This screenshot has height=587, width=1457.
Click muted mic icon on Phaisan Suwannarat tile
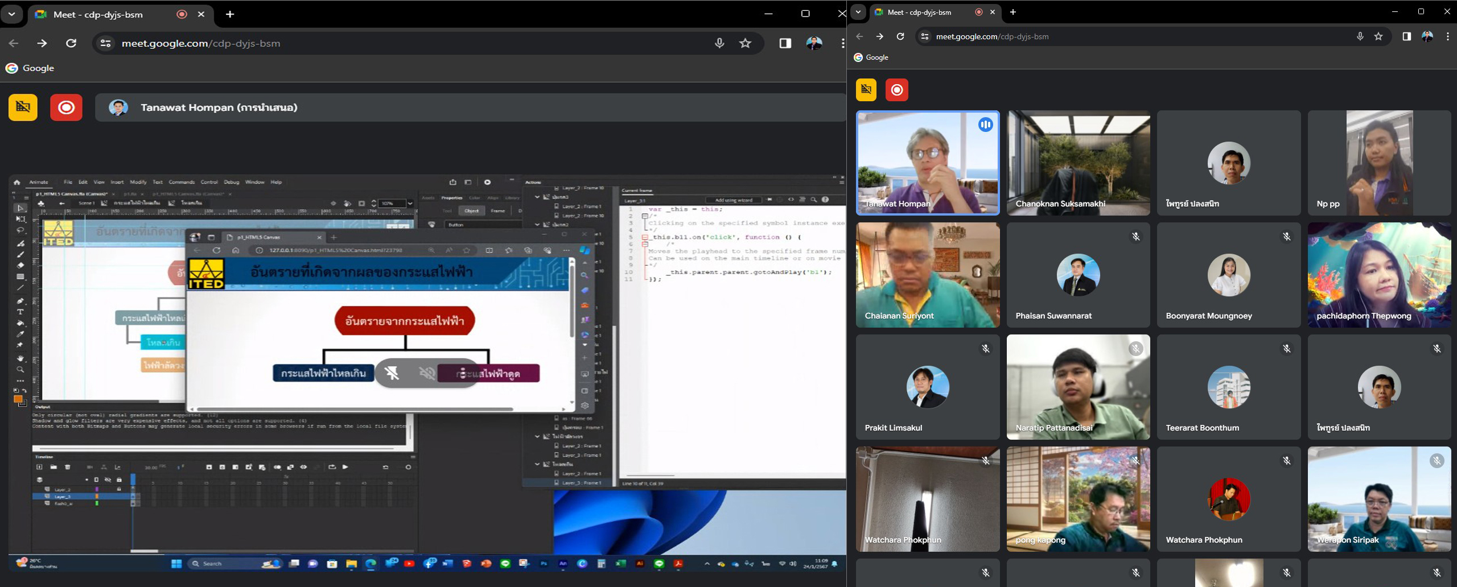click(x=1135, y=237)
